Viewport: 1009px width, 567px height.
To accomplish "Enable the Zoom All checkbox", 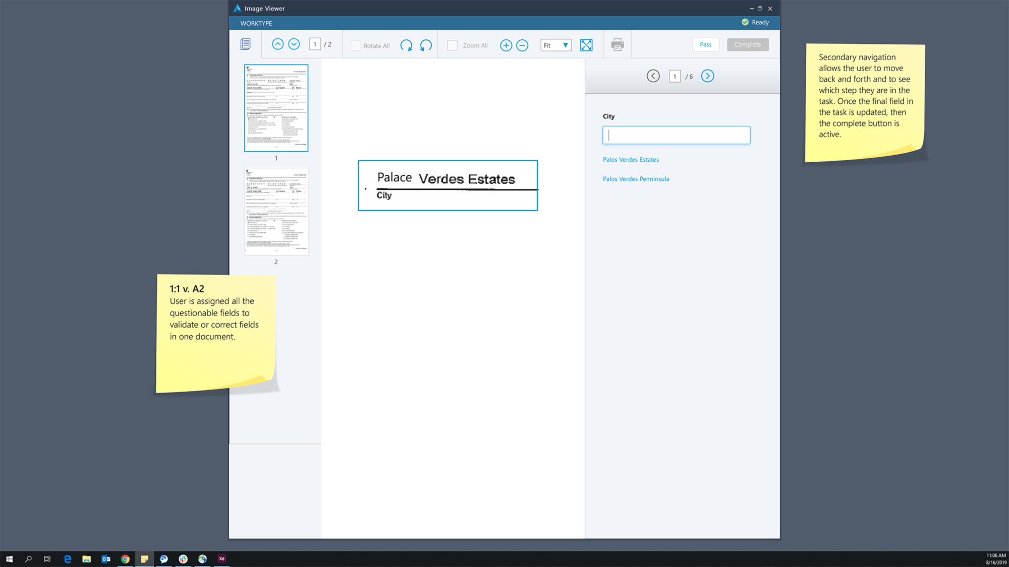I will pyautogui.click(x=453, y=45).
